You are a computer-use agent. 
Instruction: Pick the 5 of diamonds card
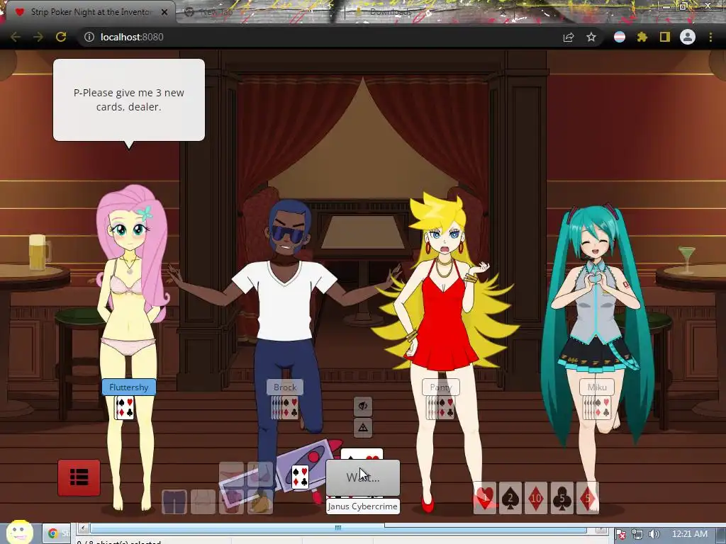587,498
